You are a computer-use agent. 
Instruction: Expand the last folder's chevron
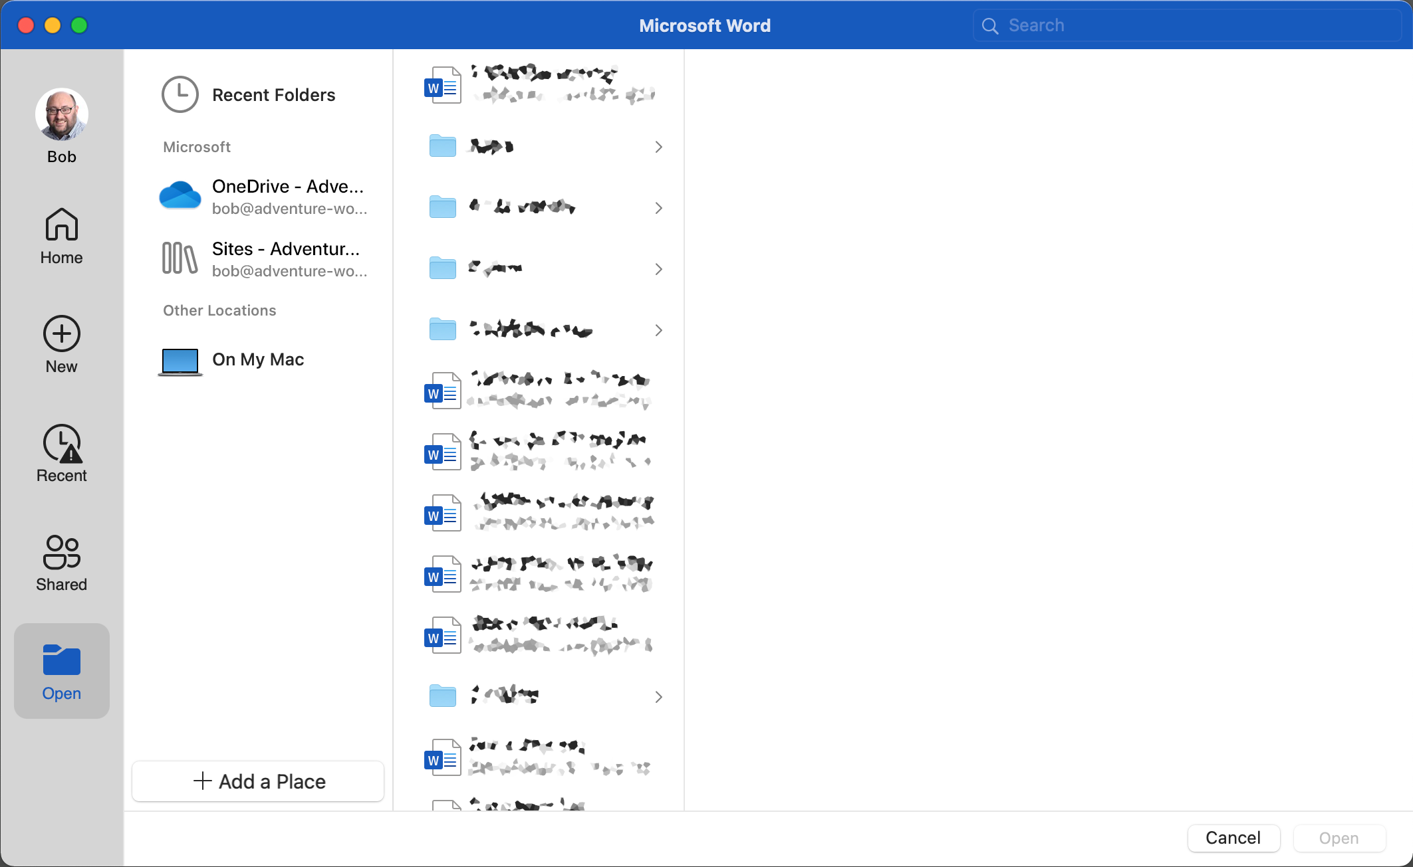point(658,697)
